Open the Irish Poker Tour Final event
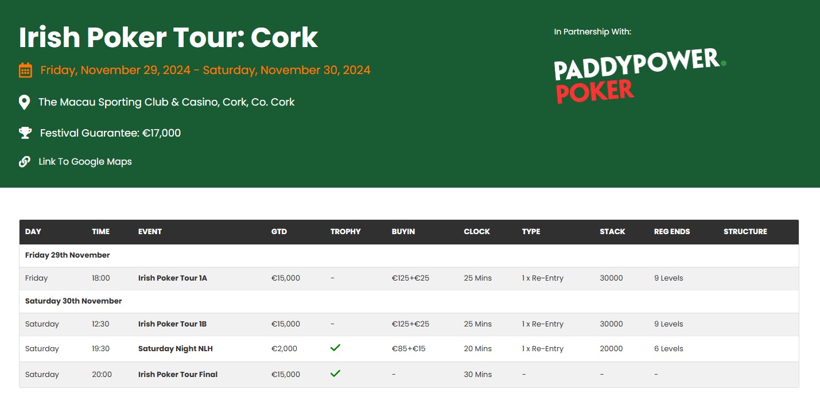 (177, 375)
